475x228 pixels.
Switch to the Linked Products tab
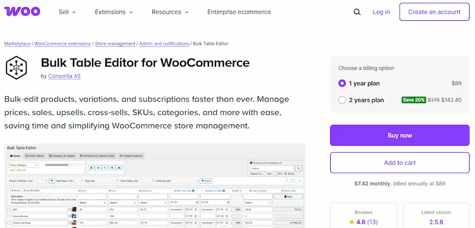[x=131, y=156]
